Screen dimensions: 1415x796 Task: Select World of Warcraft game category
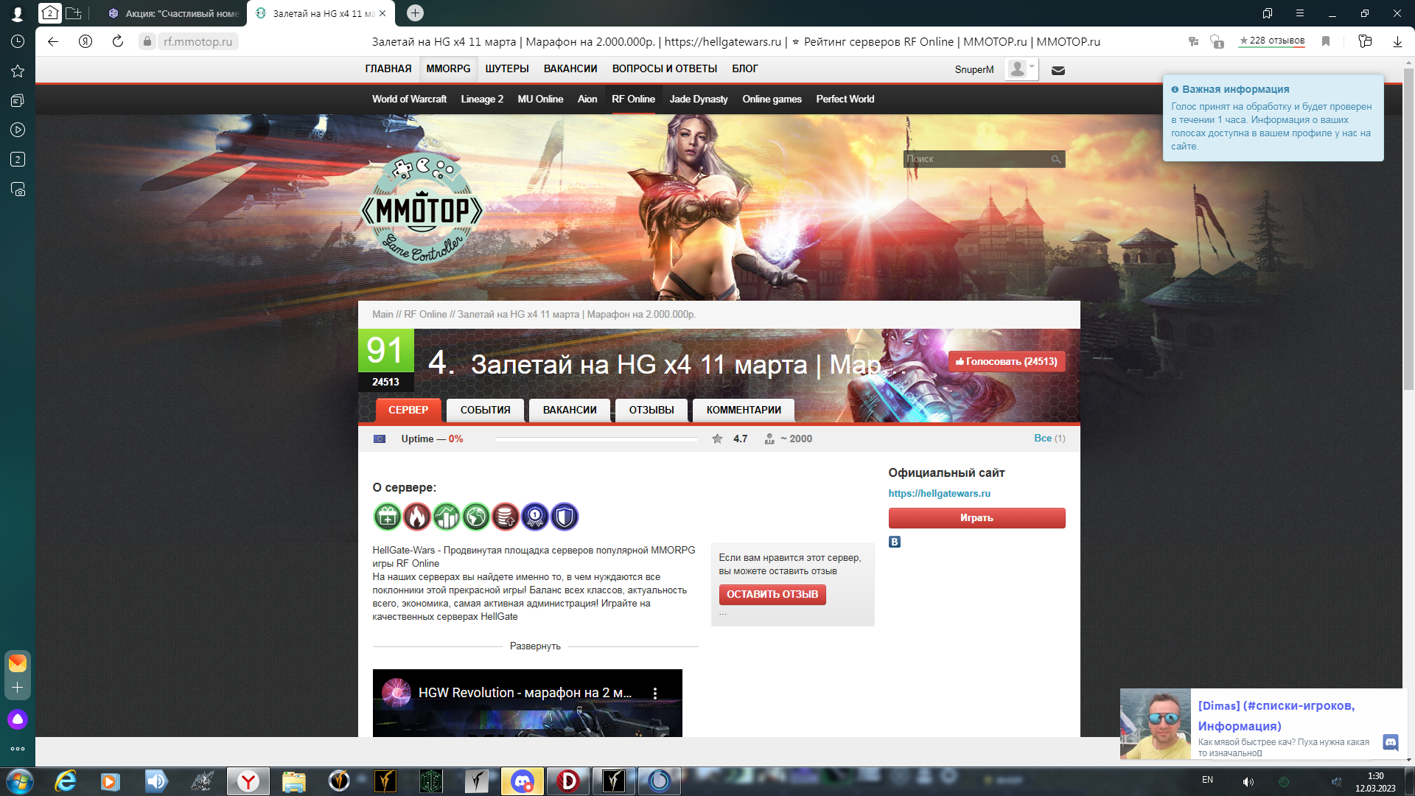(409, 99)
